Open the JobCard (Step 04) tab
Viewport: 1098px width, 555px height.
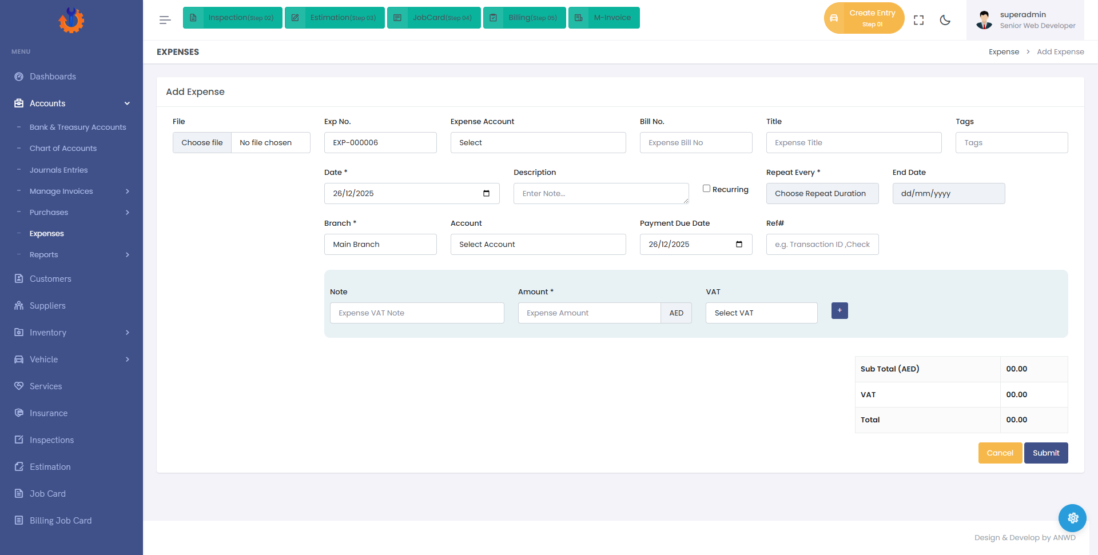pyautogui.click(x=434, y=18)
